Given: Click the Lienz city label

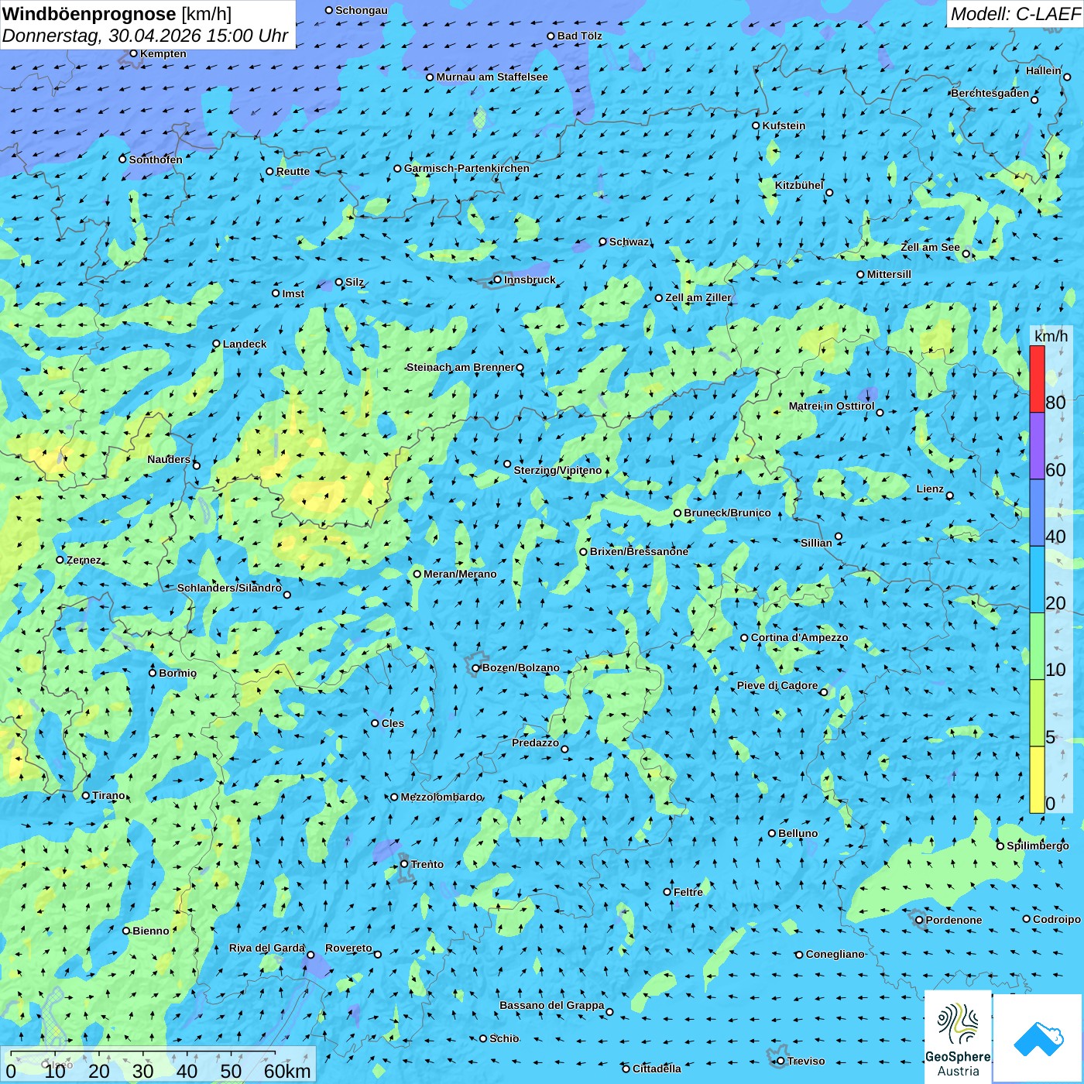Looking at the screenshot, I should (x=930, y=489).
